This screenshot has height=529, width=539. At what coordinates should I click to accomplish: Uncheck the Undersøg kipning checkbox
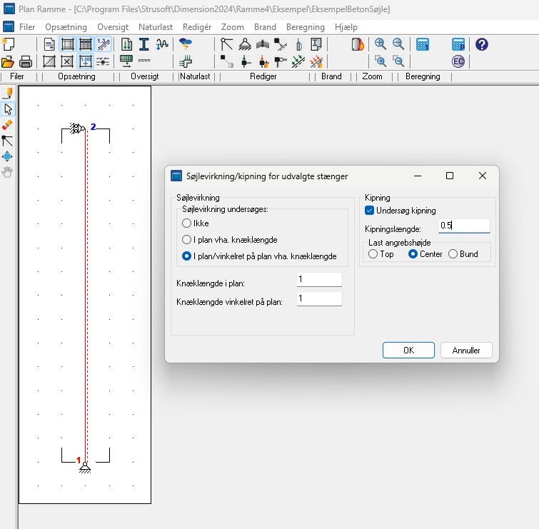tap(369, 211)
